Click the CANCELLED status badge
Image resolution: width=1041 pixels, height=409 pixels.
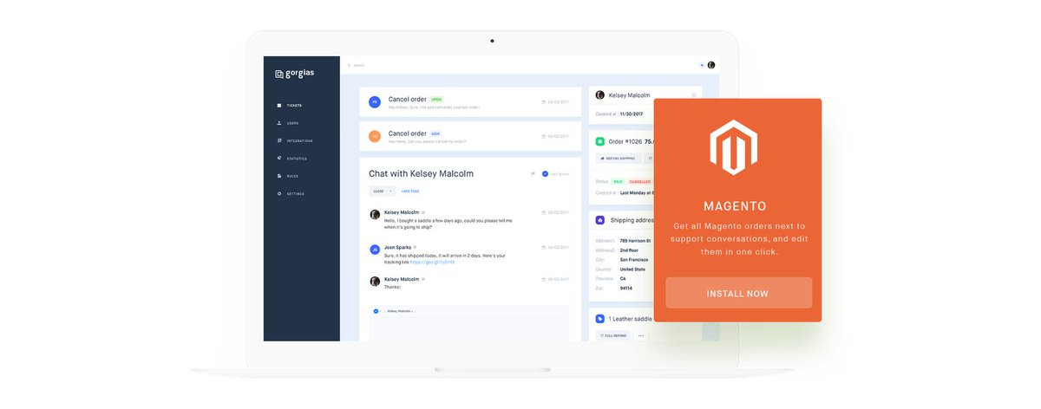[640, 181]
